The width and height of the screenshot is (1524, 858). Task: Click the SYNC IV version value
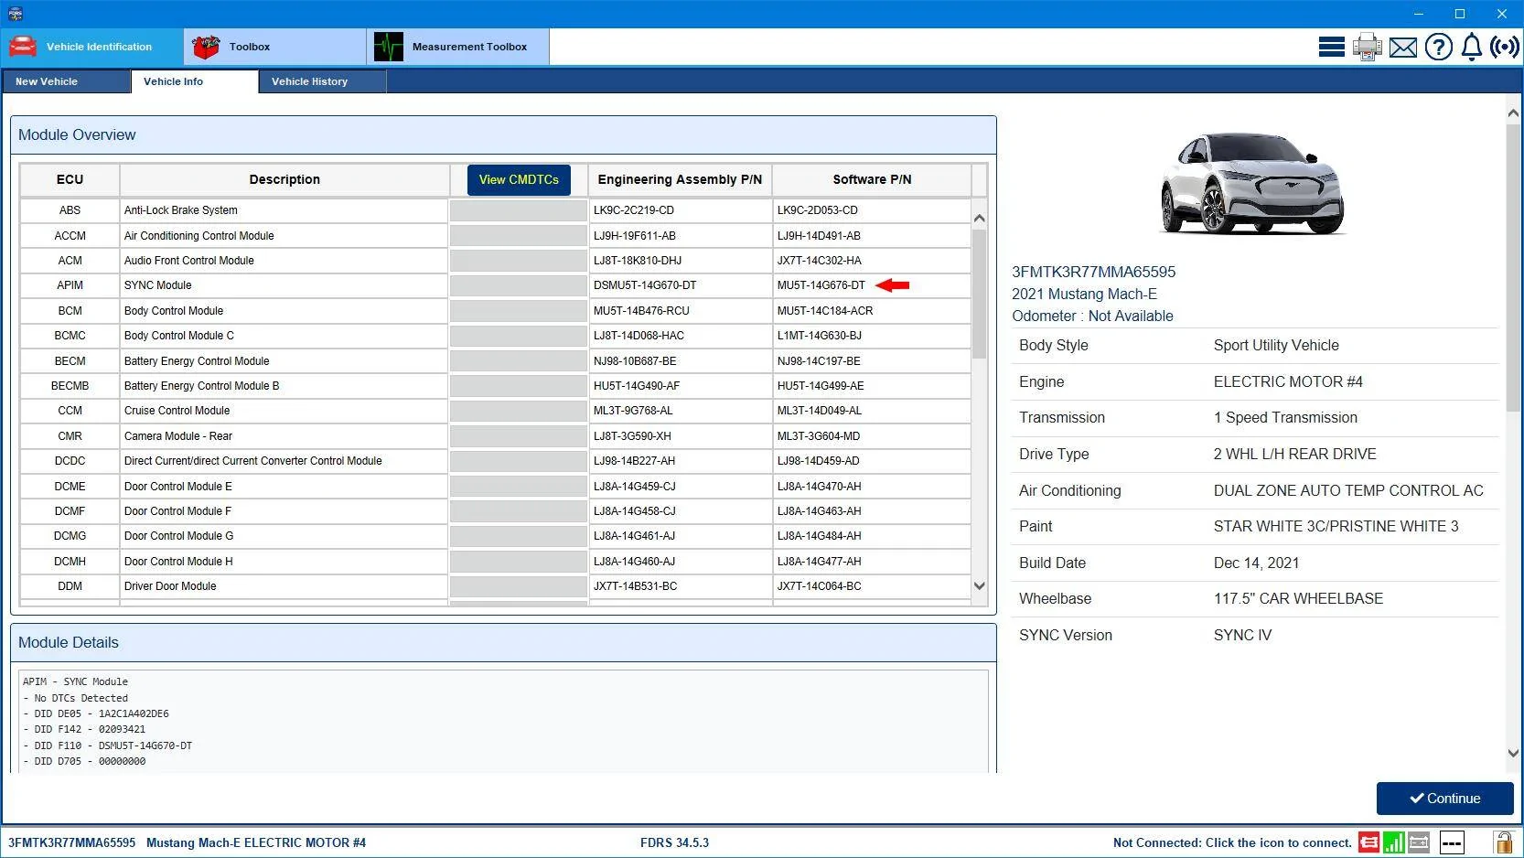[1242, 635]
